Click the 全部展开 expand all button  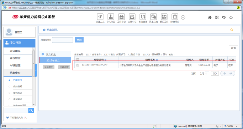coord(48,67)
